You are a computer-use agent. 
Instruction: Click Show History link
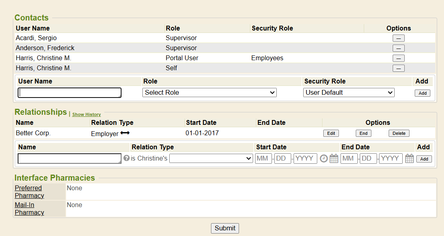[x=86, y=114]
